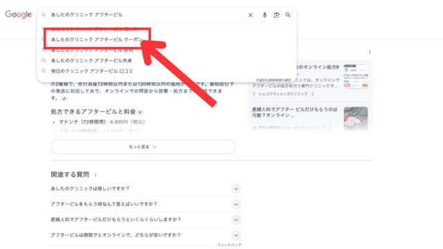Open the Google logo homepage link

[x=19, y=15]
